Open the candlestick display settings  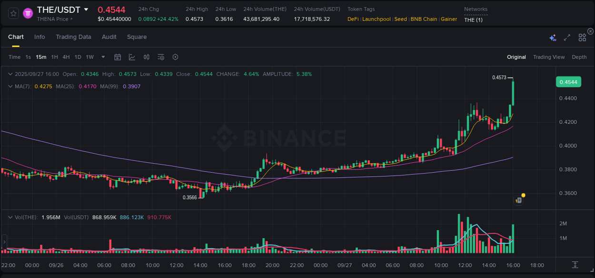[146, 57]
